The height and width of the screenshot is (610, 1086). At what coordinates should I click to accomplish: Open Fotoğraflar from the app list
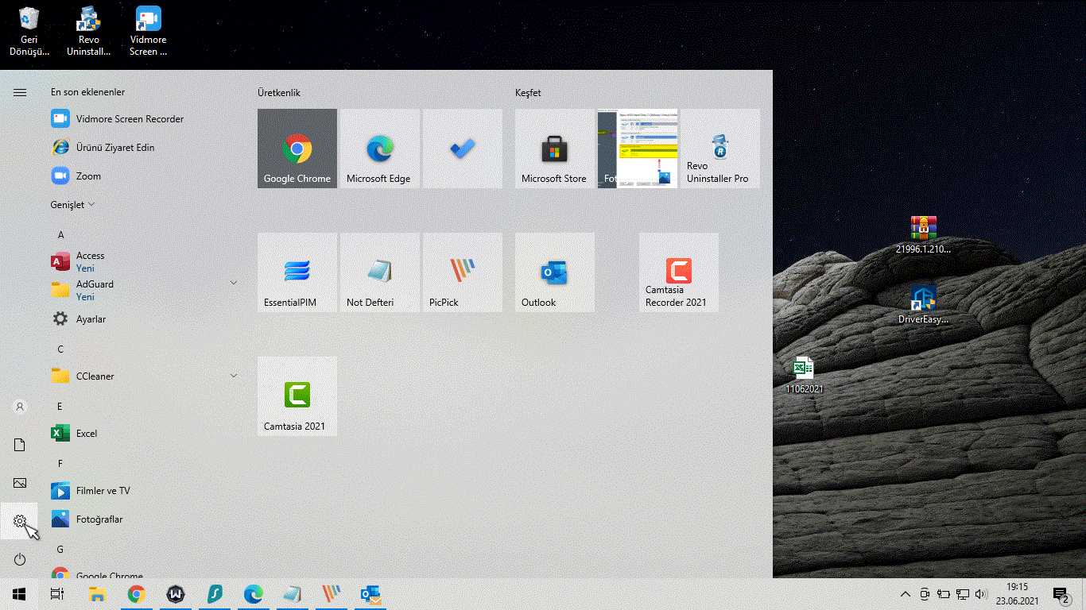143,519
